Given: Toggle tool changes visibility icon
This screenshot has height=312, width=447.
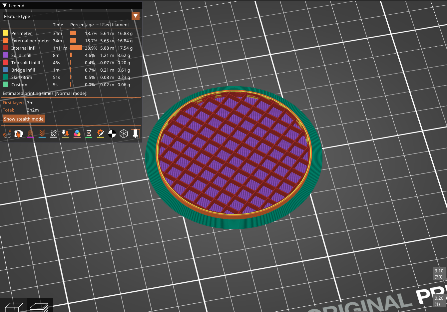Looking at the screenshot, I should click(x=65, y=134).
